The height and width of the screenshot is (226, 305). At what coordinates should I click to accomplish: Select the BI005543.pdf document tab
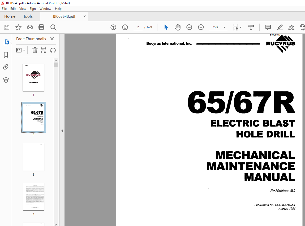click(x=64, y=16)
